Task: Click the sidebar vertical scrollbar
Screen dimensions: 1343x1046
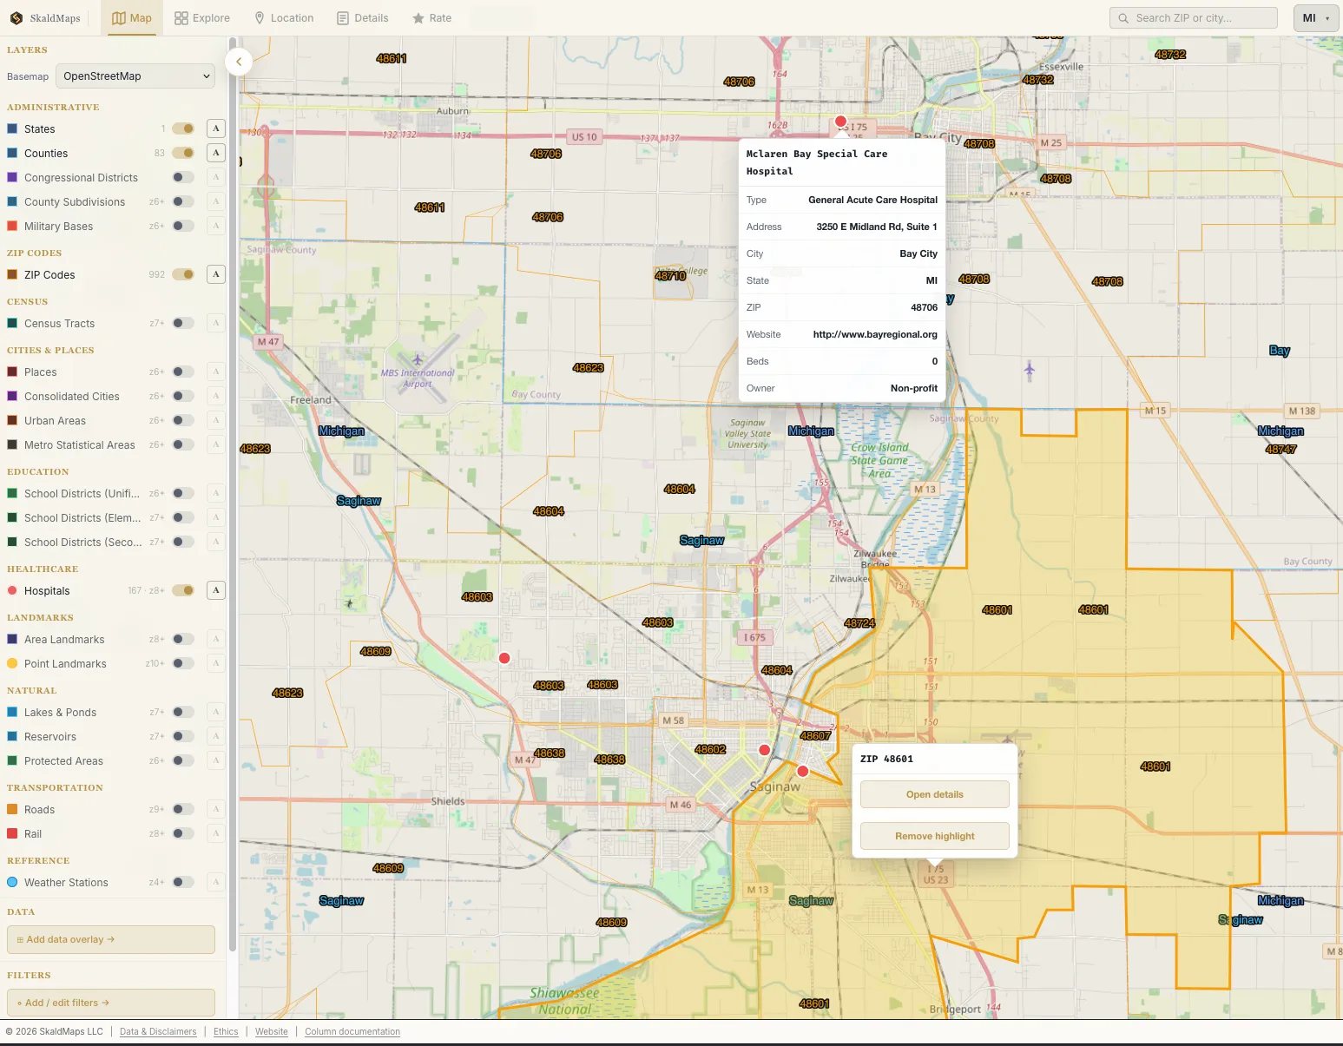Action: 233,495
